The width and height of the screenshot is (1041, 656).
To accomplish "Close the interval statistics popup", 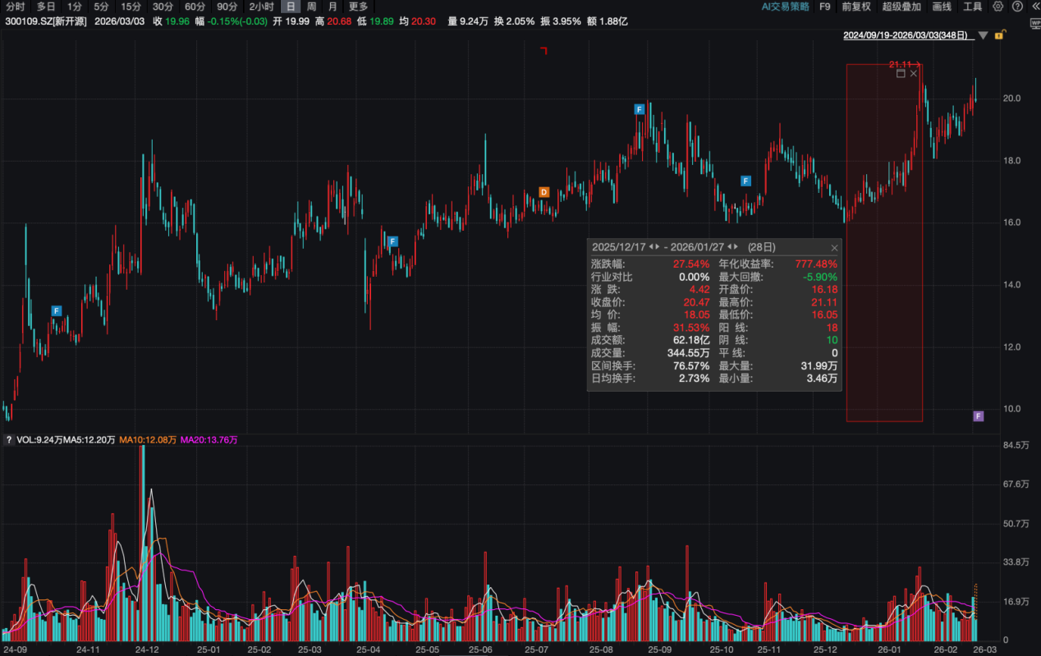I will [x=835, y=247].
